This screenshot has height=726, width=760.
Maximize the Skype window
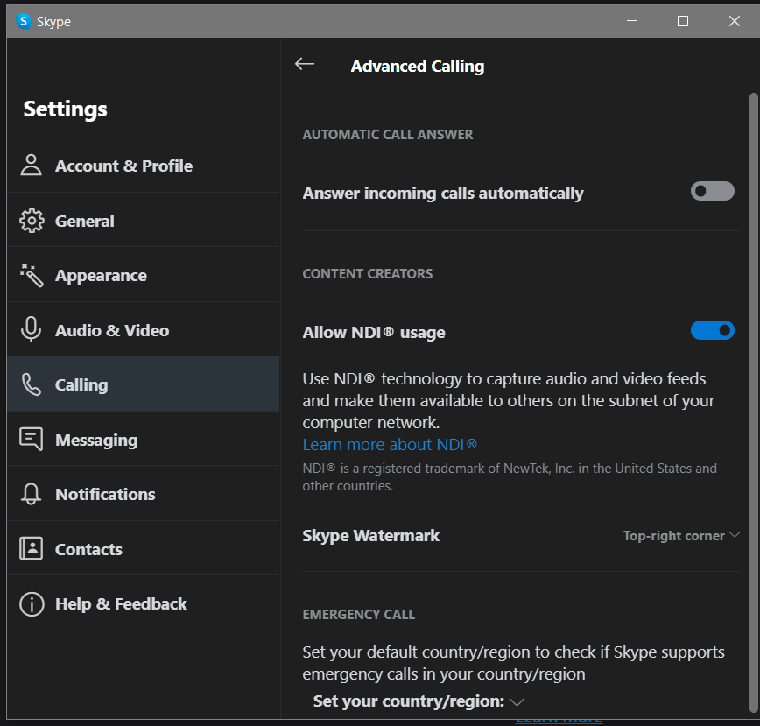tap(682, 21)
